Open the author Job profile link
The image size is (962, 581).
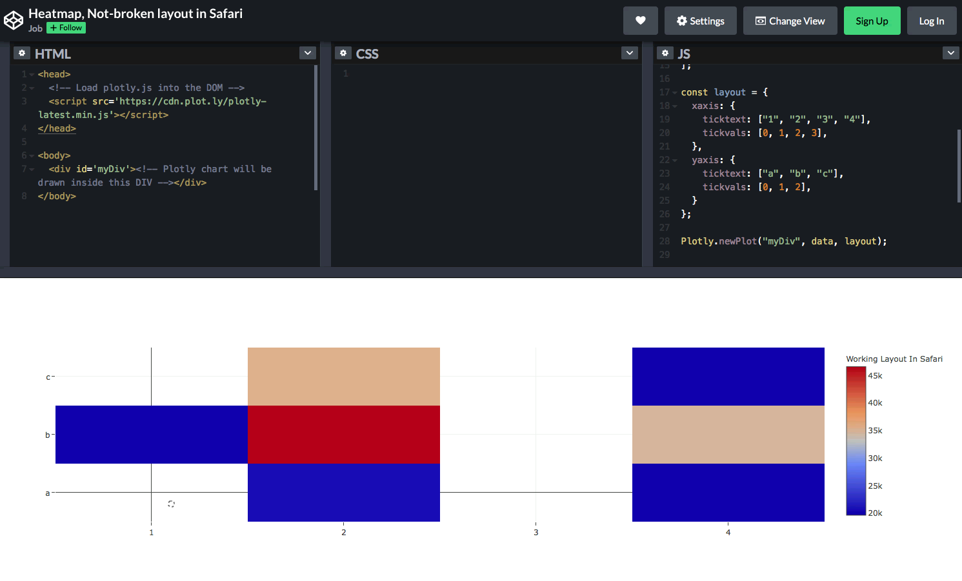tap(35, 28)
